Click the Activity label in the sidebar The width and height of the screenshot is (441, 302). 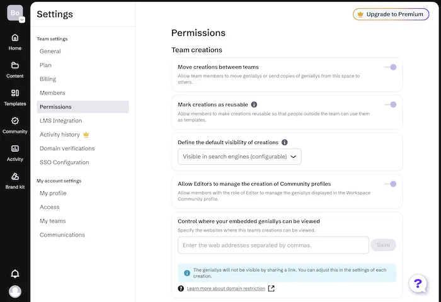tap(15, 159)
